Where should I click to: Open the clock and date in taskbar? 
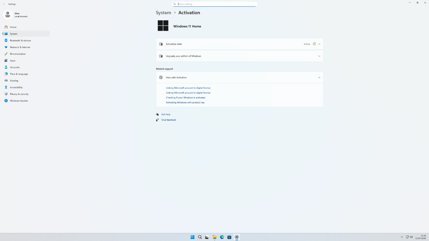[421, 237]
